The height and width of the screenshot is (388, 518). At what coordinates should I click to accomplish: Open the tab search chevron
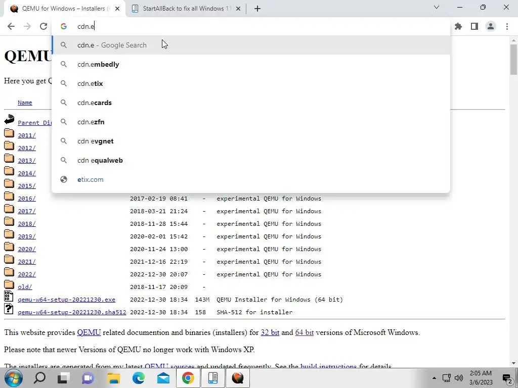tap(437, 7)
